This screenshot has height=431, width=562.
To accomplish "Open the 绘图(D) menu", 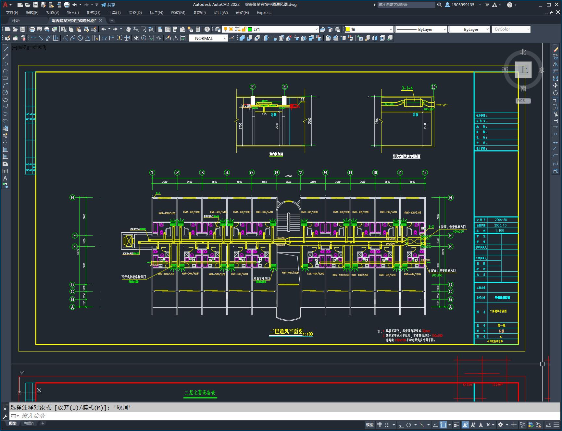I will click(x=135, y=12).
